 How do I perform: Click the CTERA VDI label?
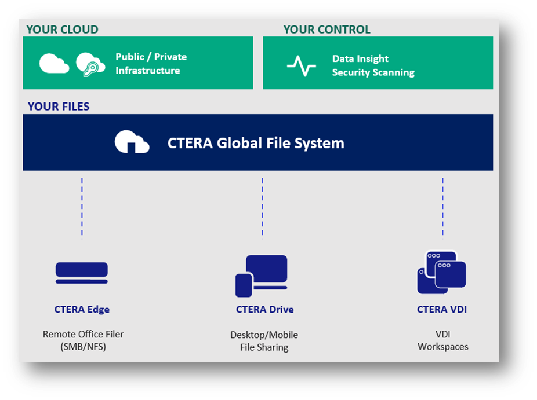[442, 309]
